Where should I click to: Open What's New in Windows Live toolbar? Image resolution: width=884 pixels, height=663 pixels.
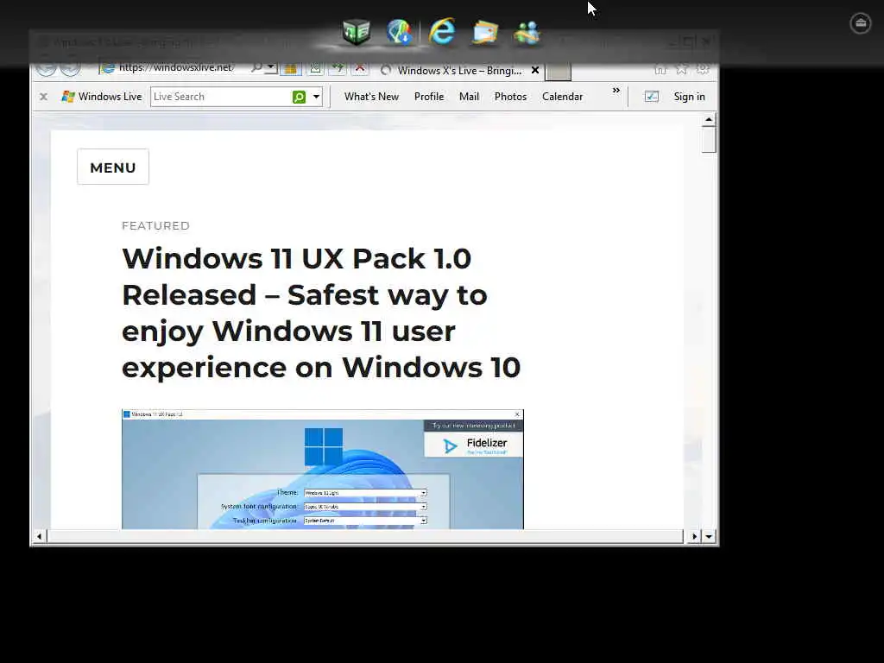pos(371,97)
